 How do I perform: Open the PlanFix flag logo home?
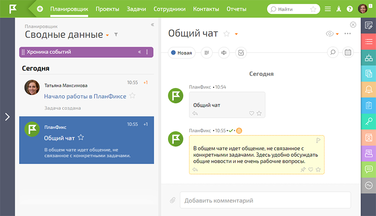(x=13, y=9)
